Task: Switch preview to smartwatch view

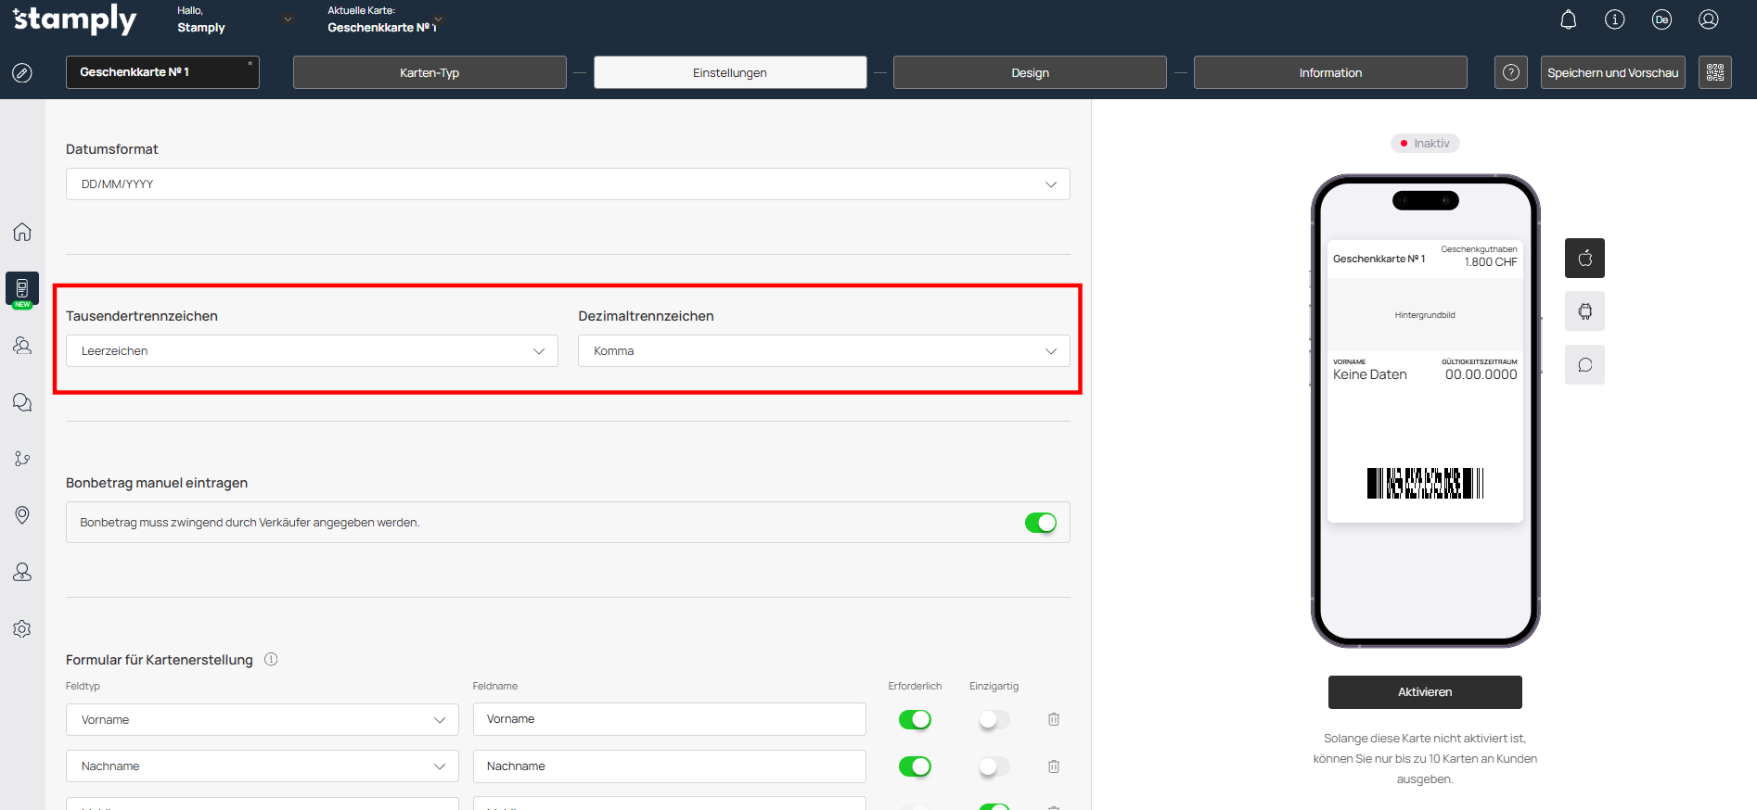Action: (x=1584, y=311)
